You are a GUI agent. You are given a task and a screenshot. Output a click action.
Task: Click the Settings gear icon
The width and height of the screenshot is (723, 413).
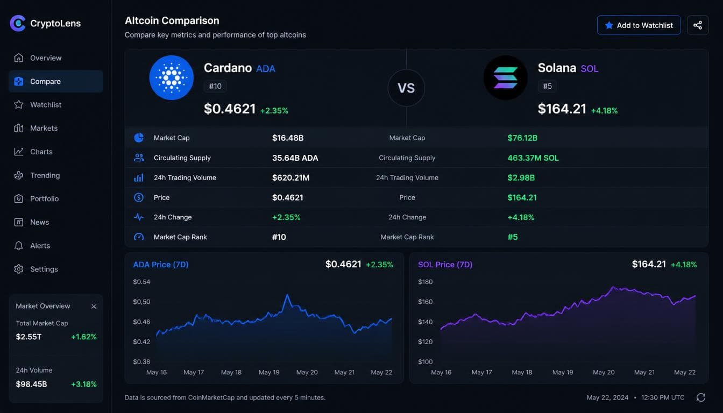pos(19,269)
